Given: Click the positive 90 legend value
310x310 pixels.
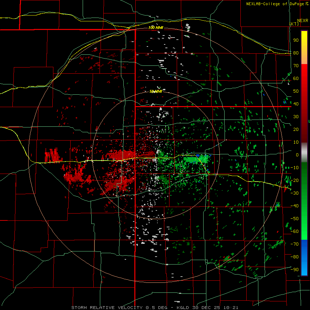Looking at the screenshot, I should point(296,40).
